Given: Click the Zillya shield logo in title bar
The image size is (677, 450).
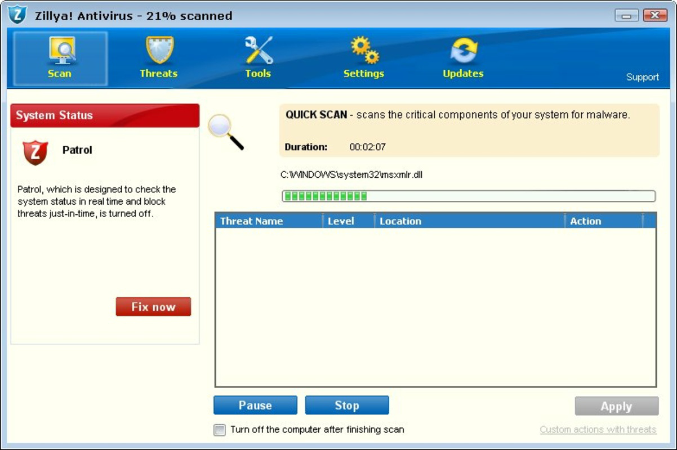Looking at the screenshot, I should click(x=17, y=15).
